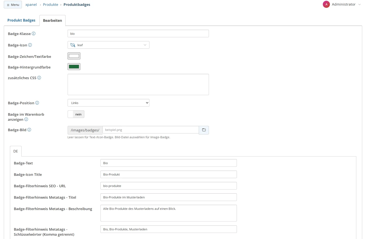Show info tooltip for Badge-Position
Screen dimensions: 366x239
coord(37,103)
